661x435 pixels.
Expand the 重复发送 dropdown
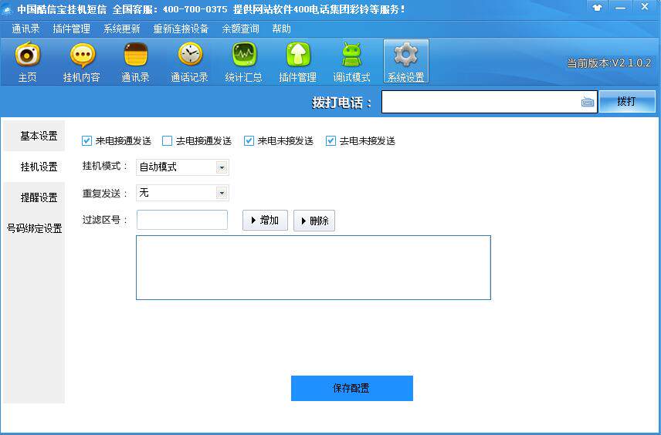[222, 193]
